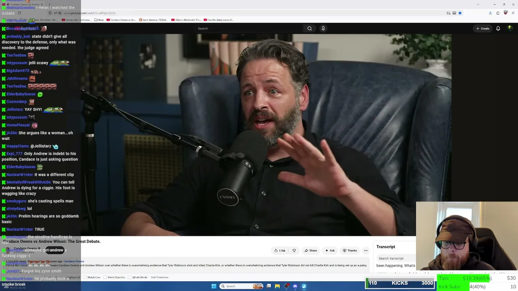Click the Ask button below the video
518x291 pixels.
pyautogui.click(x=330, y=251)
